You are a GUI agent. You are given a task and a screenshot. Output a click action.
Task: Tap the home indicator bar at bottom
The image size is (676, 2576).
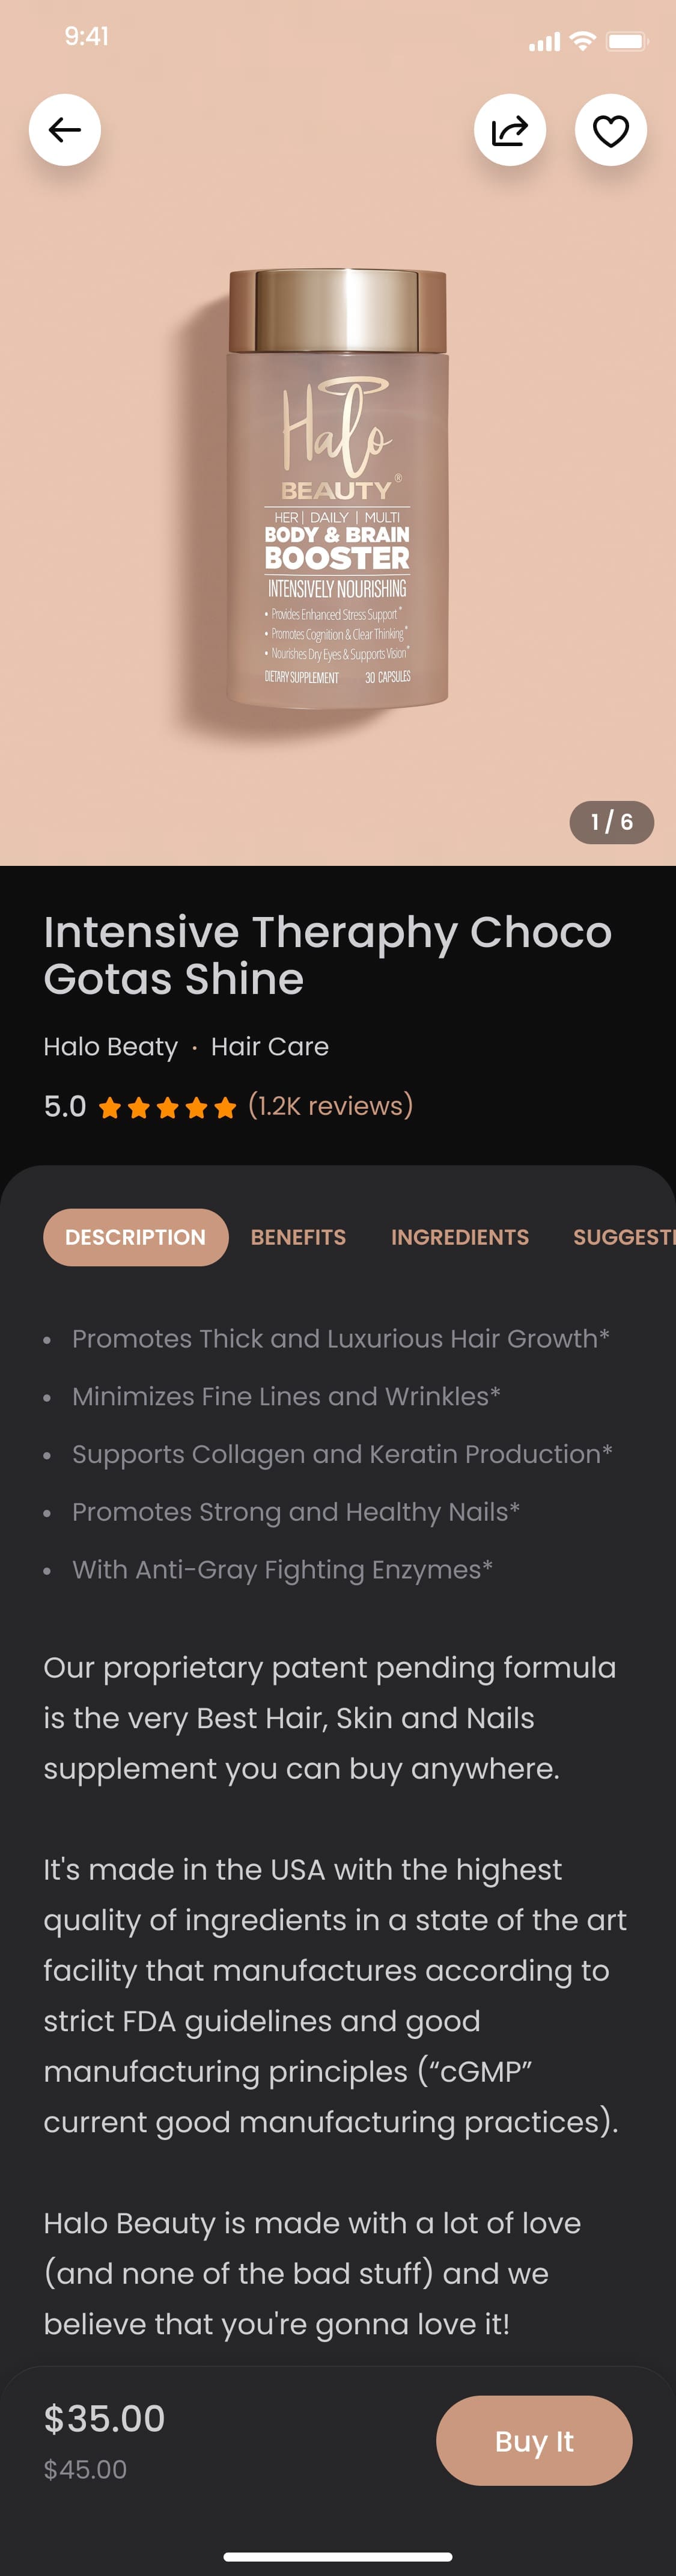click(338, 2557)
